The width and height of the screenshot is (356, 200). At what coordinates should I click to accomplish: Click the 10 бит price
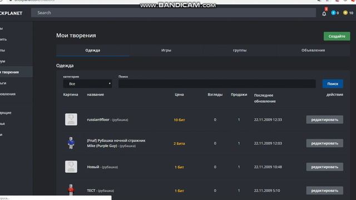click(179, 120)
